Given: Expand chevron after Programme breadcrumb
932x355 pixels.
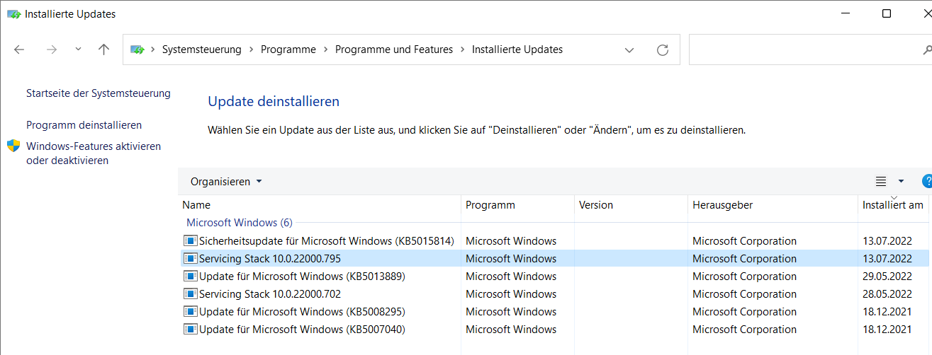Looking at the screenshot, I should (x=325, y=50).
